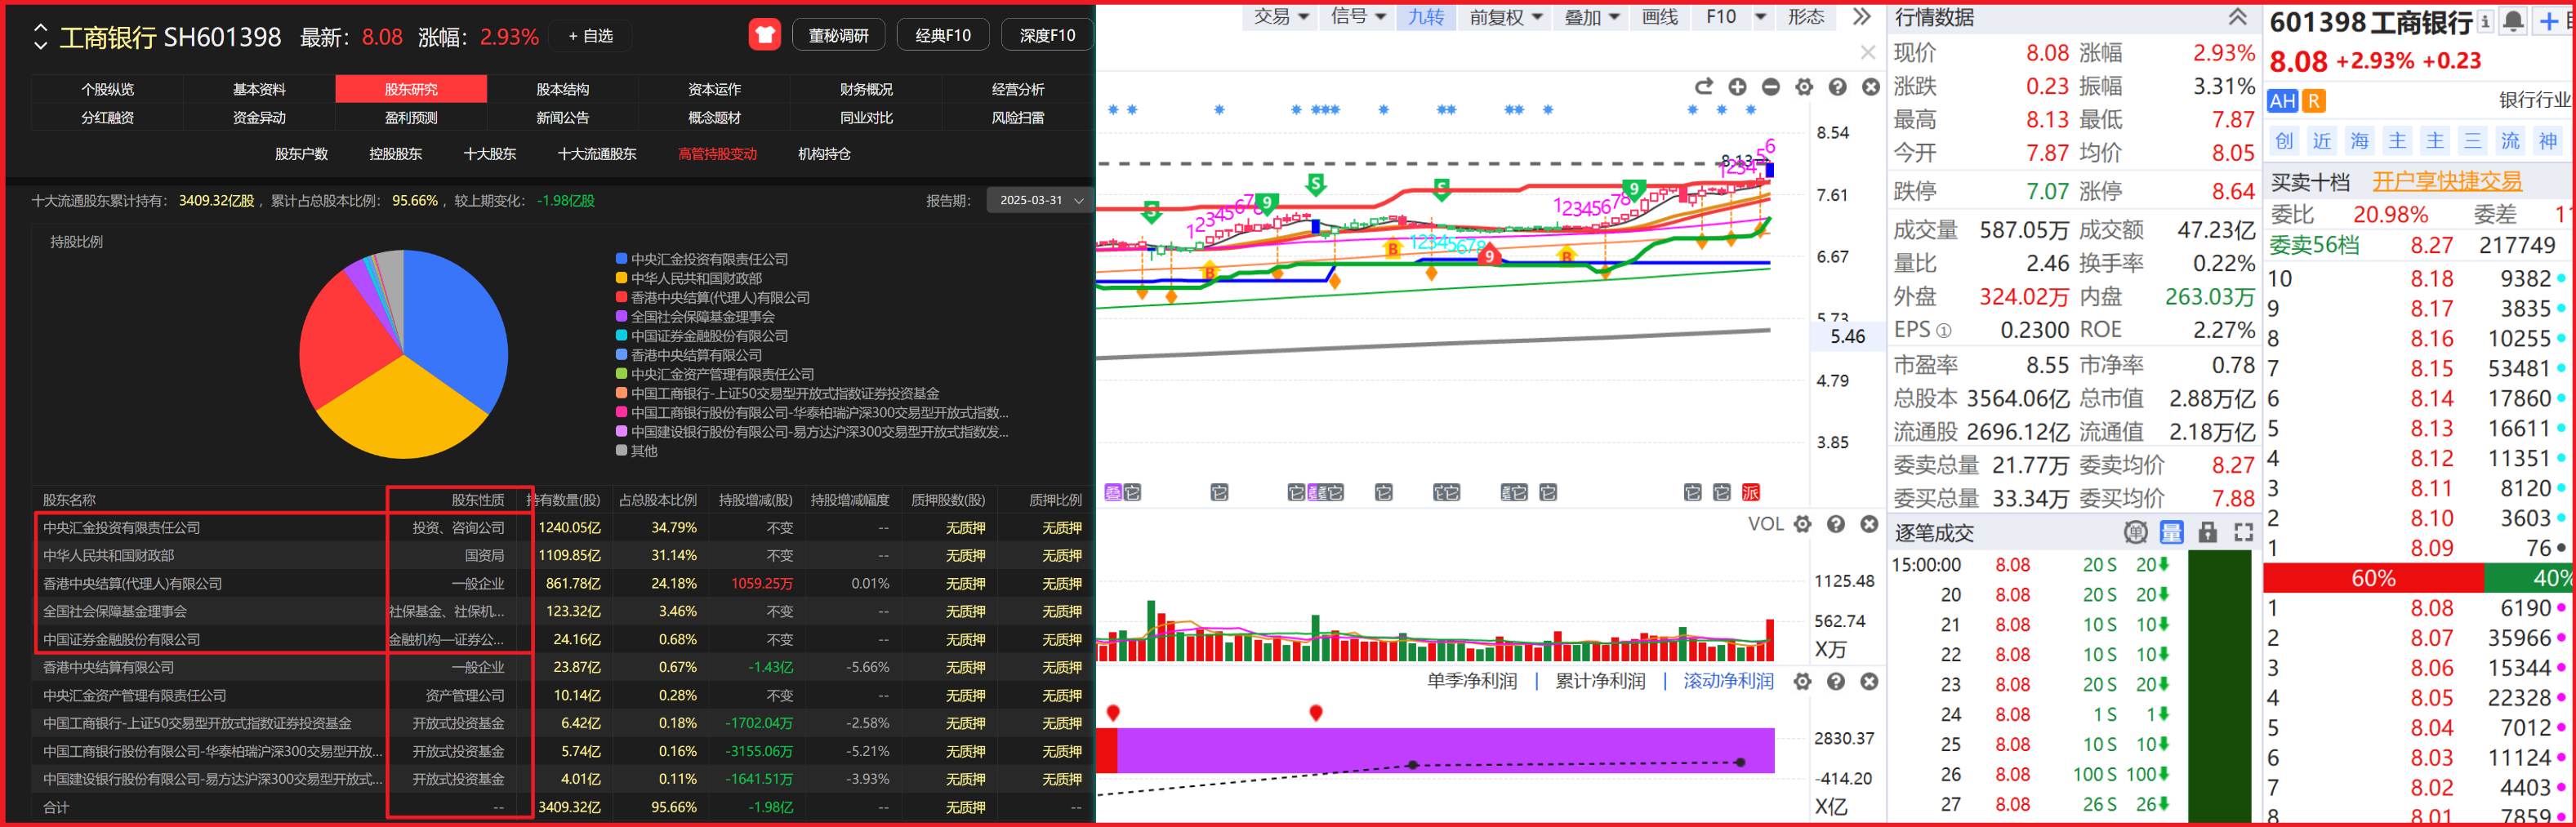Click the 银行行业 sector label
Screen dimensions: 2576x827
(2534, 100)
